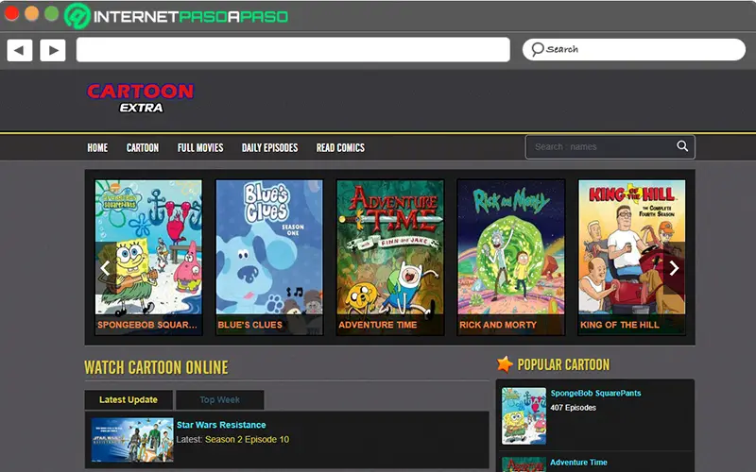This screenshot has height=472, width=756.
Task: Click the InternetPasoAPaso logo
Action: 177,16
